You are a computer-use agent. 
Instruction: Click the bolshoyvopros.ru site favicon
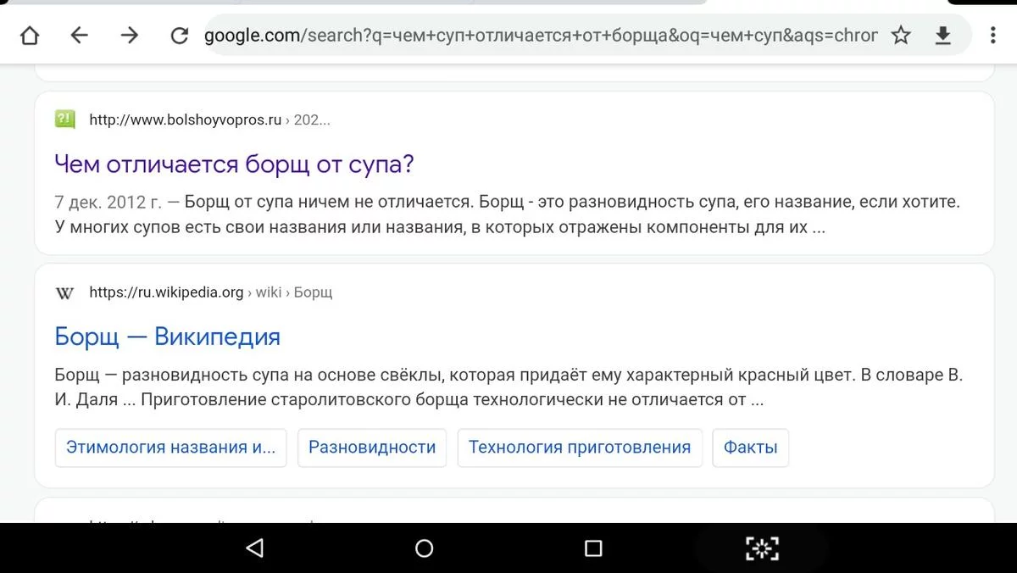(x=64, y=120)
